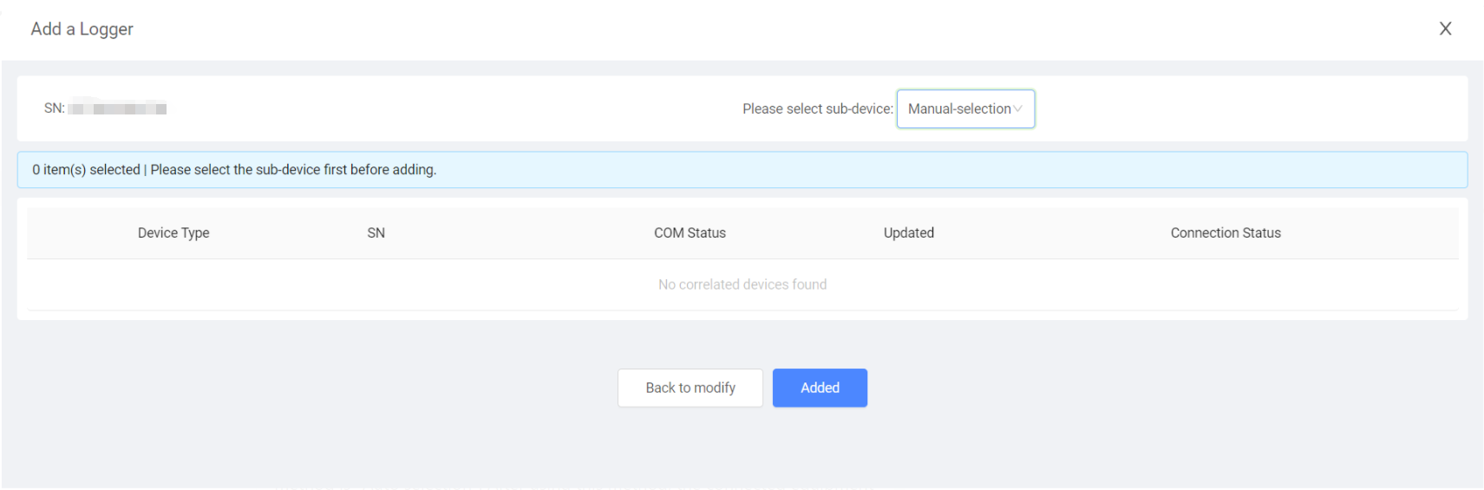Image resolution: width=1484 pixels, height=490 pixels.
Task: Click the blue info banner's empty right area
Action: pyautogui.click(x=1041, y=170)
